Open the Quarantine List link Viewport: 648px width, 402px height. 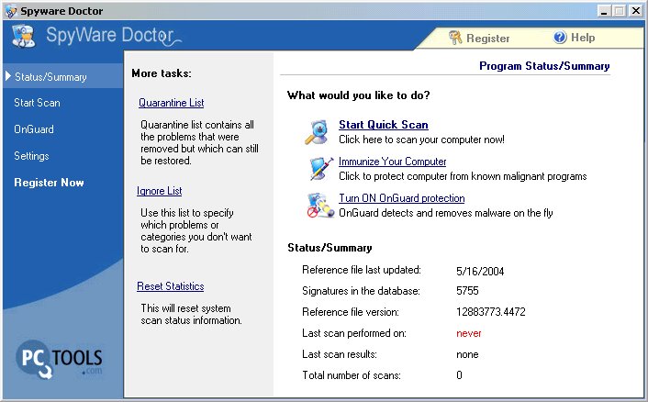pos(171,103)
